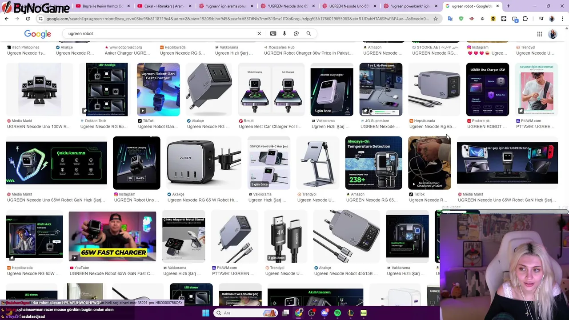Open the grey UGREEN multi-port desktop charger image
The height and width of the screenshot is (320, 569).
pyautogui.click(x=204, y=163)
